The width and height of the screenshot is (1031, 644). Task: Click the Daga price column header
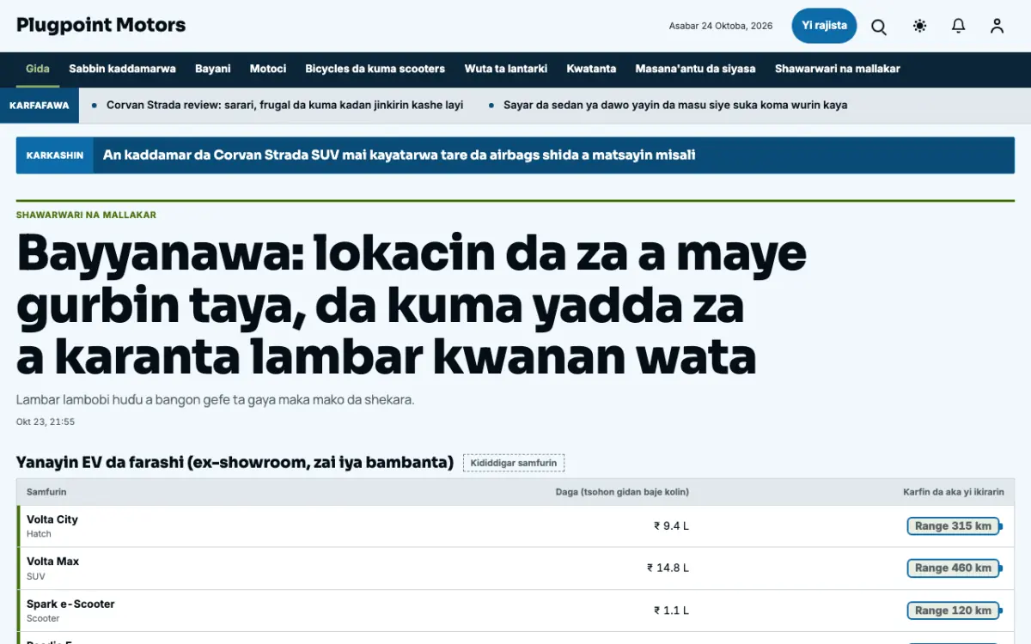(x=622, y=492)
